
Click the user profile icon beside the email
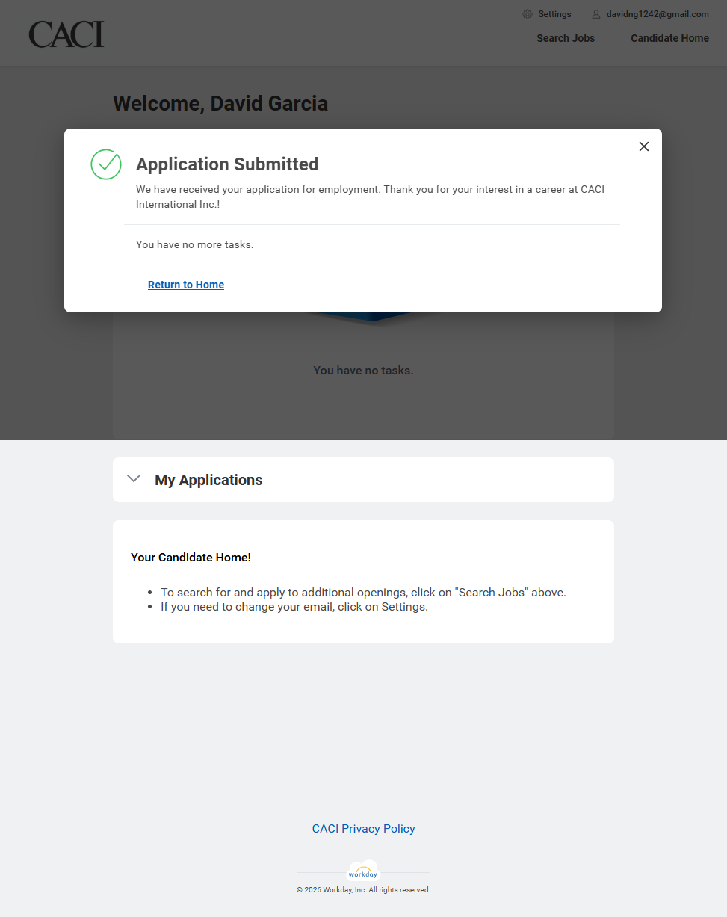click(596, 14)
